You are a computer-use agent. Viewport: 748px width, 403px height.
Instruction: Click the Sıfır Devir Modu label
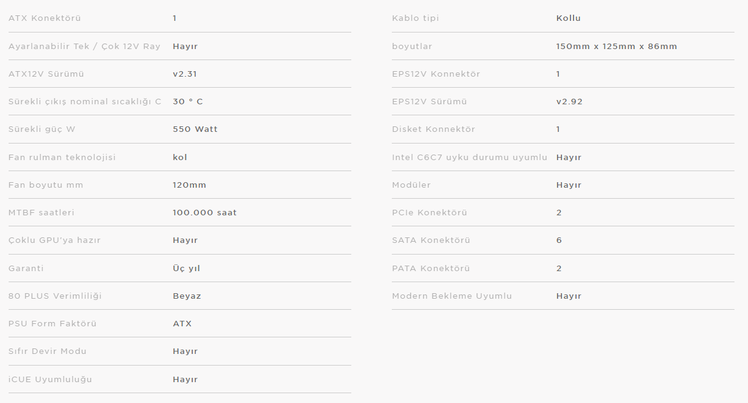click(48, 351)
